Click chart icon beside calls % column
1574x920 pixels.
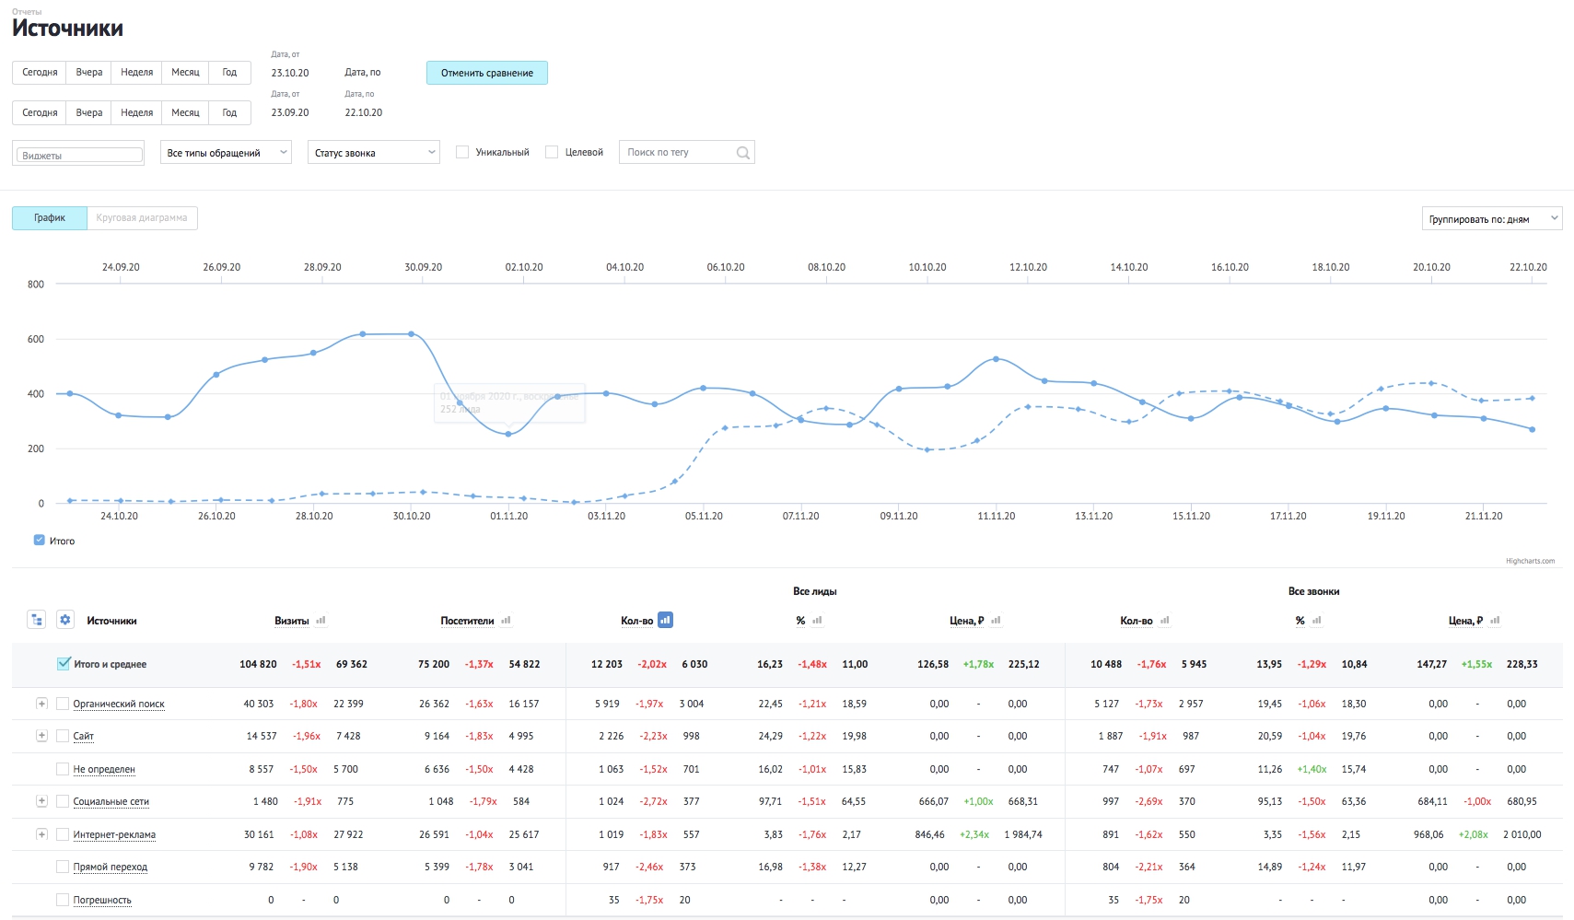click(1316, 621)
